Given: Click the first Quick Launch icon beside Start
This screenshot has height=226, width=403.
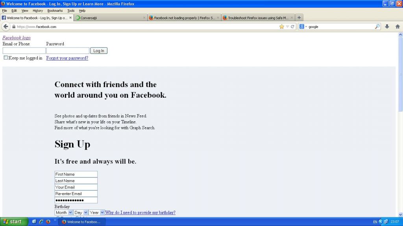Looking at the screenshot, I should [x=34, y=222].
